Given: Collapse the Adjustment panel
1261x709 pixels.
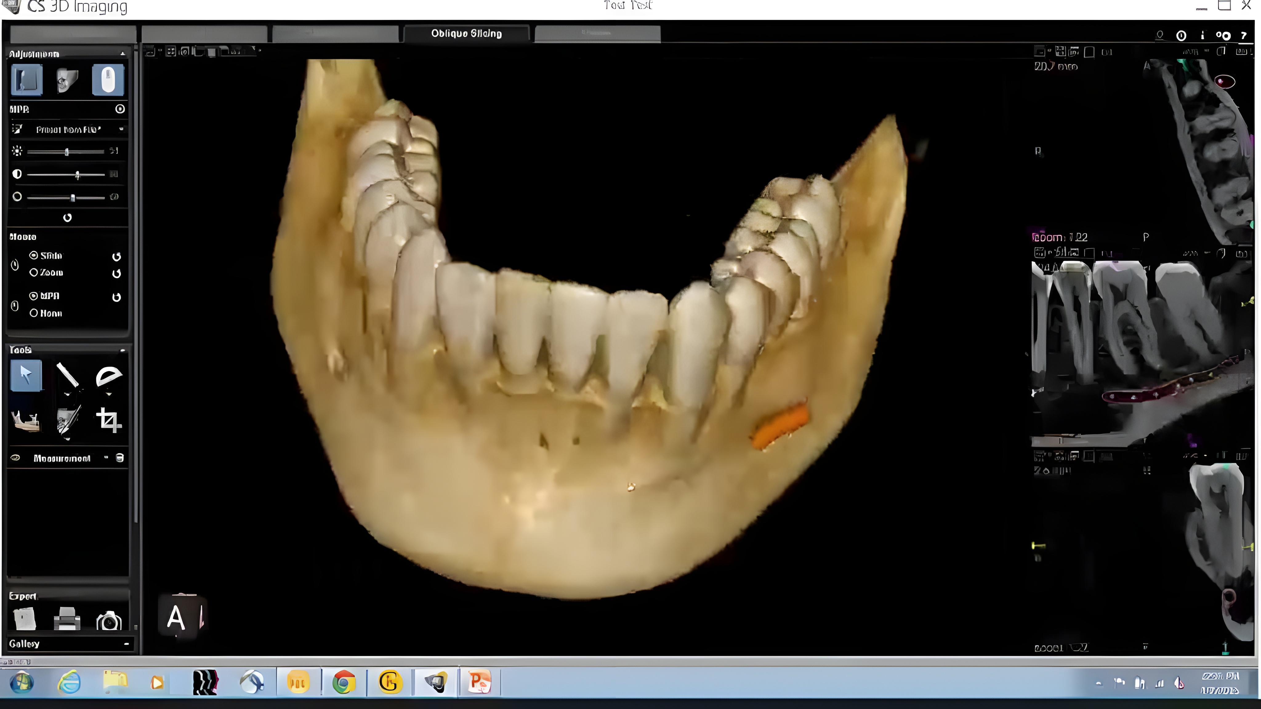Looking at the screenshot, I should [123, 54].
